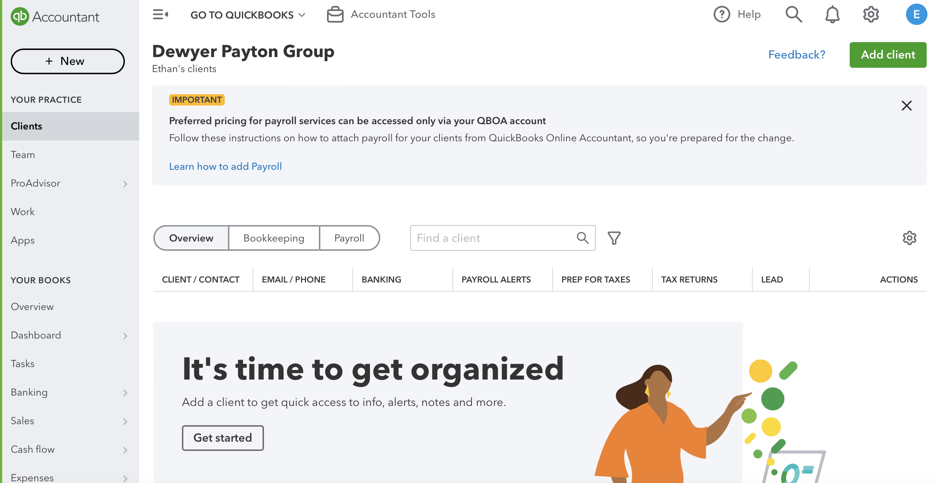Open the notifications bell
This screenshot has width=936, height=483.
(x=832, y=15)
